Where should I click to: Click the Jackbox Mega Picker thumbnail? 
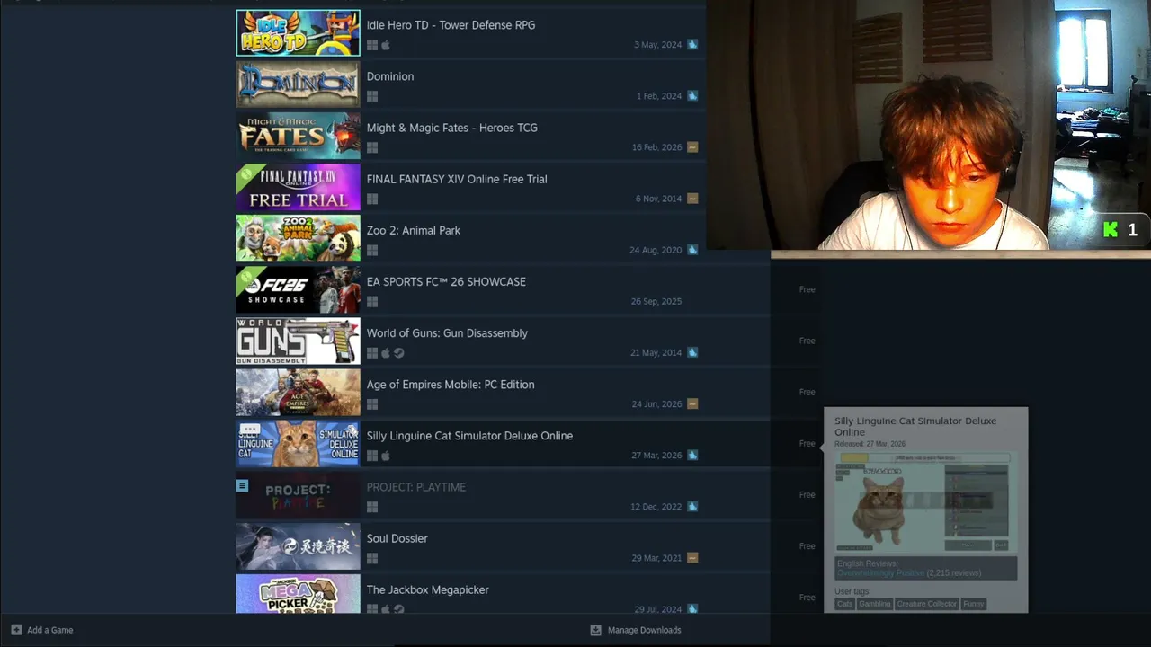point(298,594)
